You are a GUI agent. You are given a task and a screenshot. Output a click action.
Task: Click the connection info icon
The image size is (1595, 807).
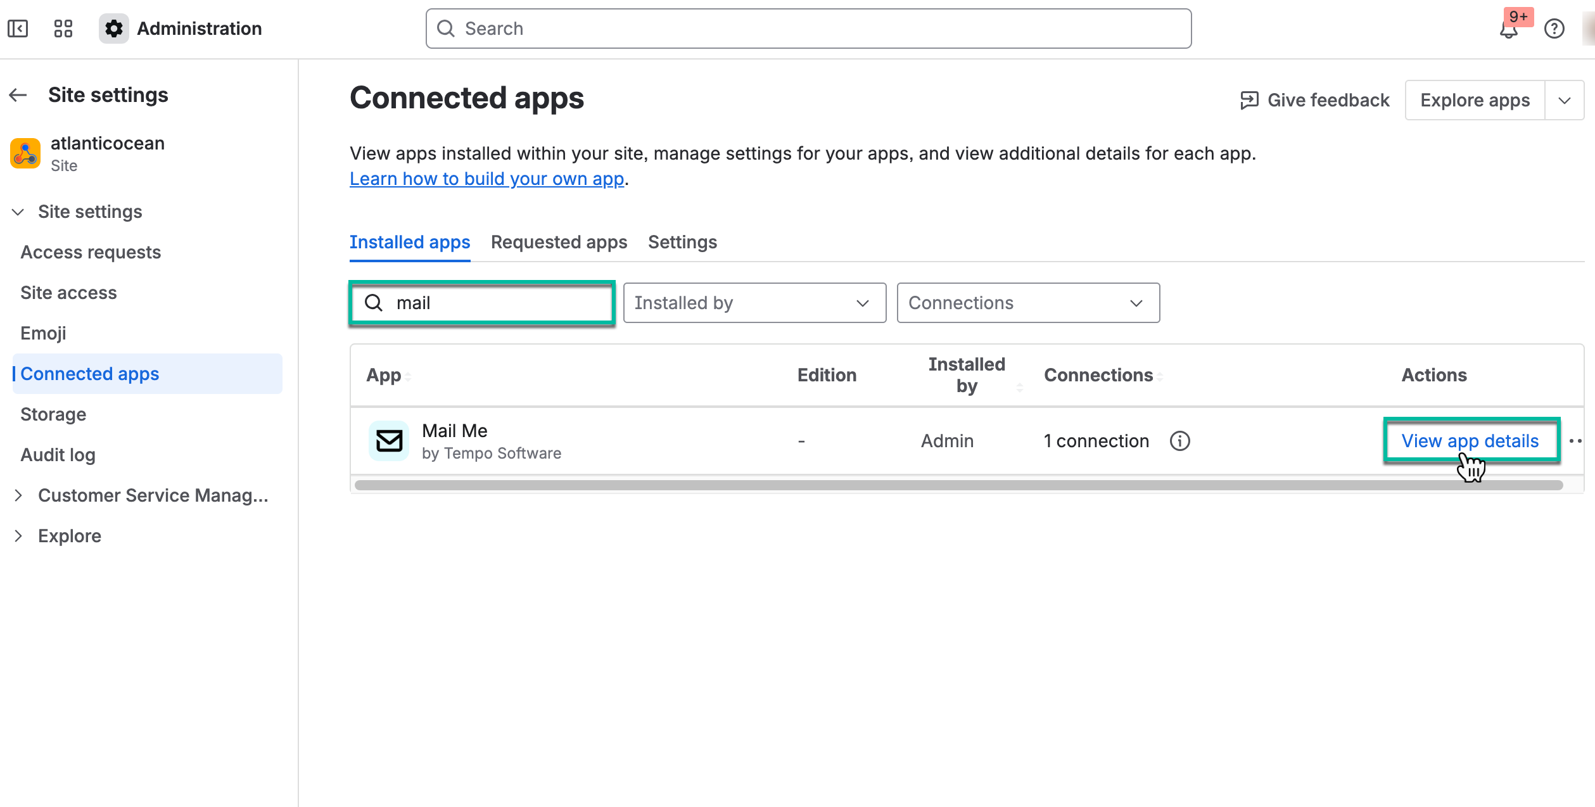pyautogui.click(x=1179, y=441)
